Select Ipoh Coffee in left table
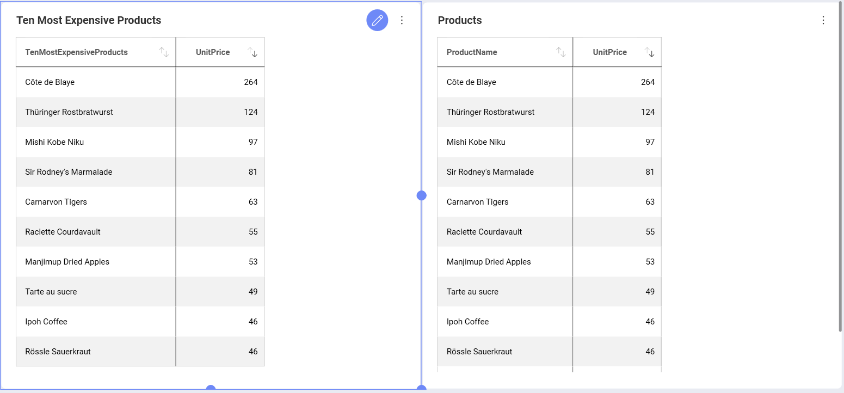Viewport: 844px width, 393px height. [x=46, y=322]
